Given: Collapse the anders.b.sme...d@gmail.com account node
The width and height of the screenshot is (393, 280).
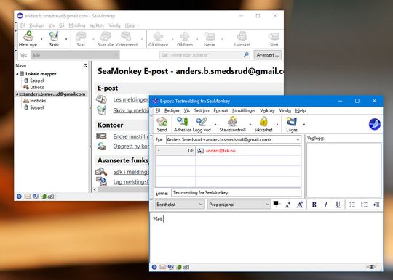Looking at the screenshot, I should click(x=17, y=94).
